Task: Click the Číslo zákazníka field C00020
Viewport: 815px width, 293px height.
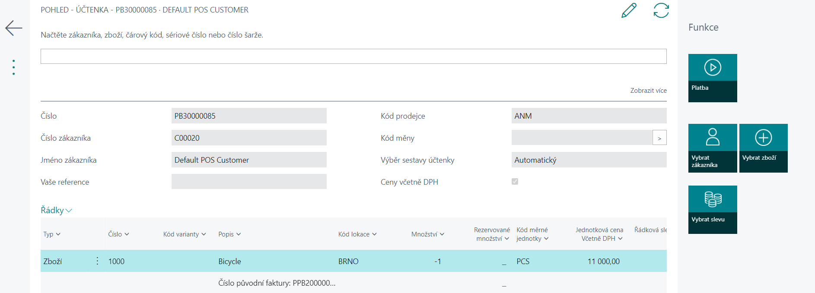Action: pos(249,138)
